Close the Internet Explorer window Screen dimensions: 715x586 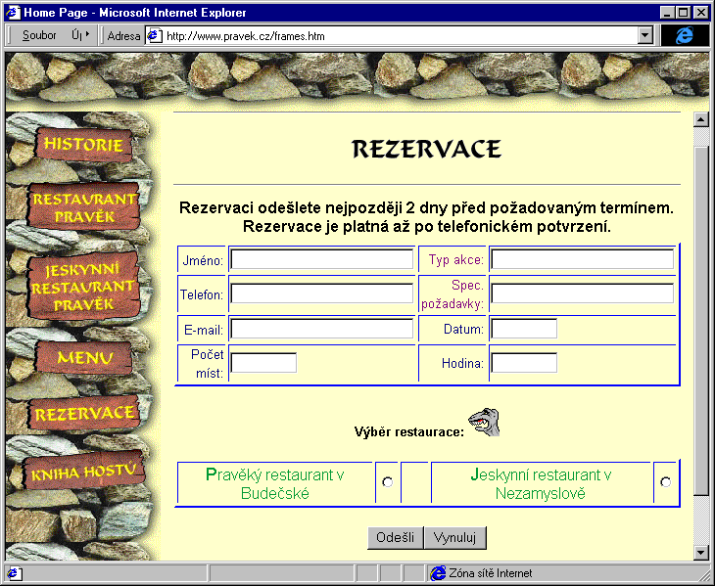click(701, 13)
